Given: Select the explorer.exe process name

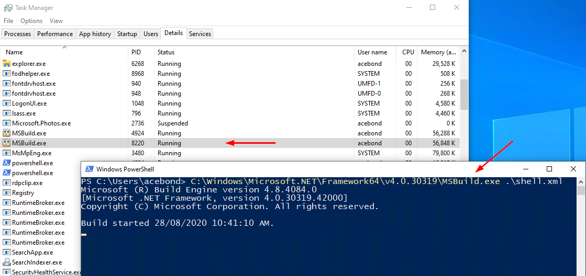Looking at the screenshot, I should pyautogui.click(x=29, y=64).
